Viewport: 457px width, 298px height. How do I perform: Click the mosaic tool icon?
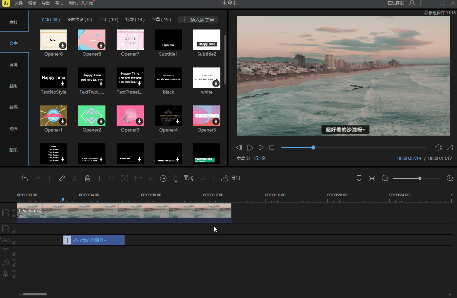pos(137,178)
